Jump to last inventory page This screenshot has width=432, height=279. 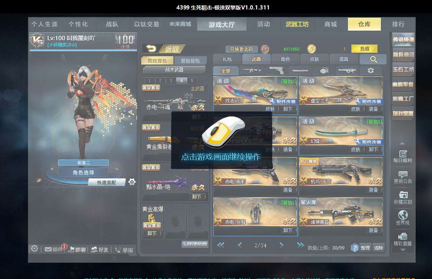pos(301,245)
